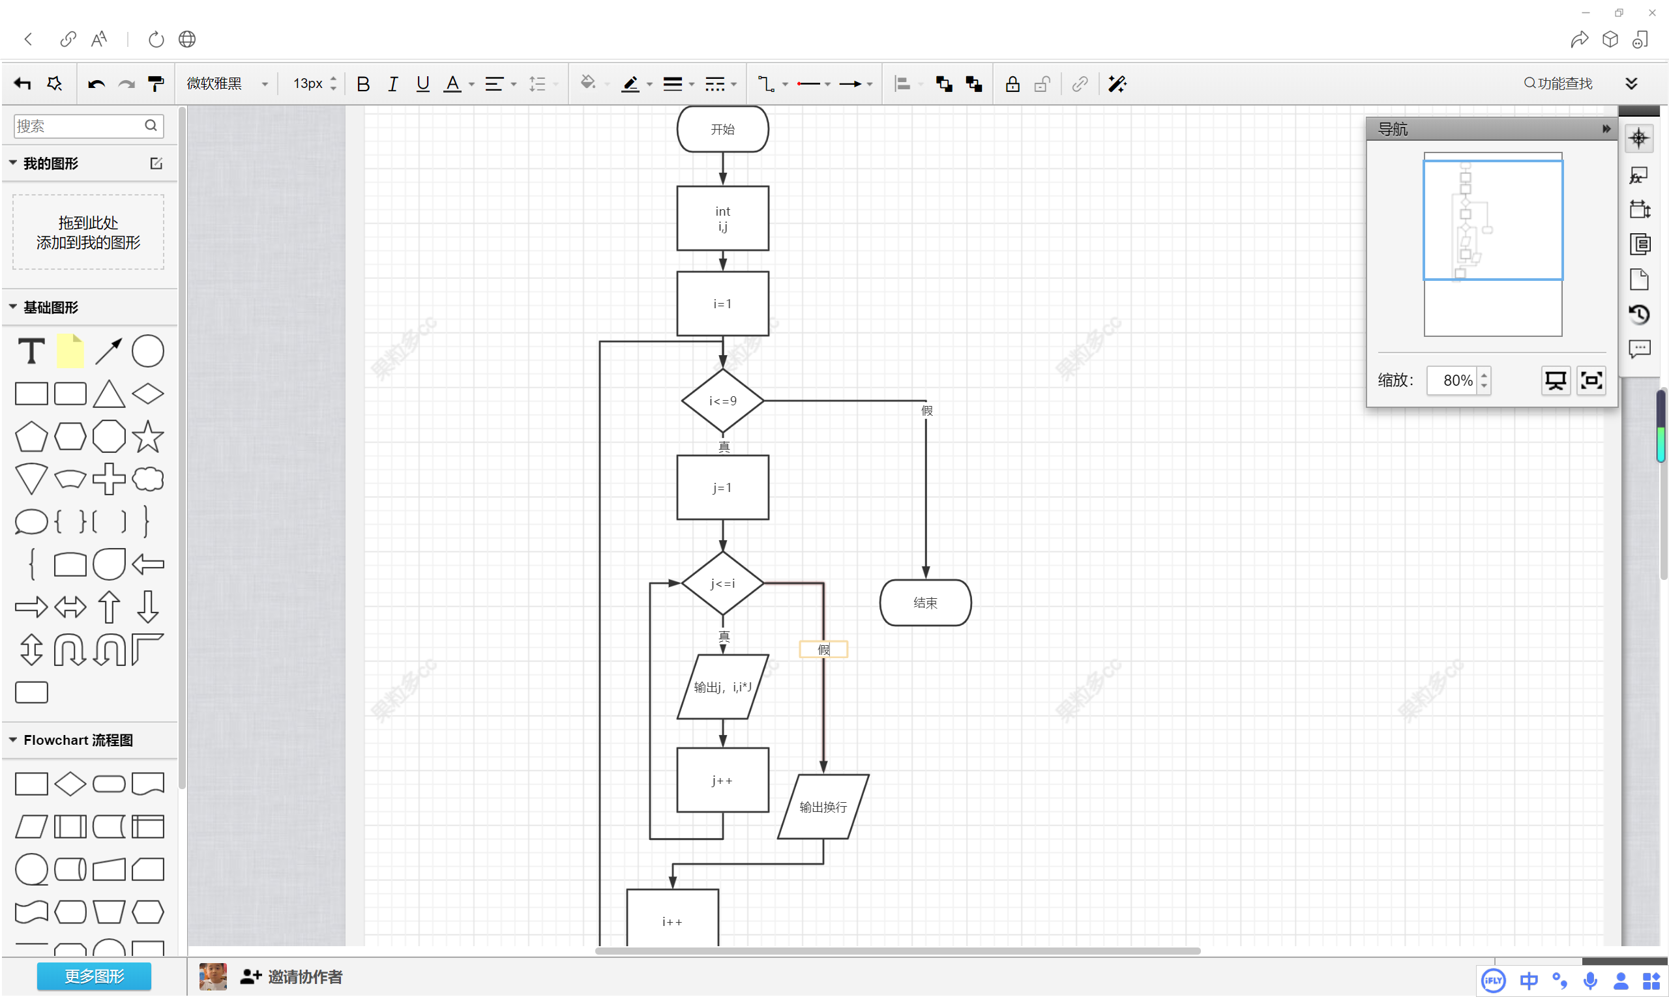
Task: Click the 更多图形 button
Action: [93, 976]
